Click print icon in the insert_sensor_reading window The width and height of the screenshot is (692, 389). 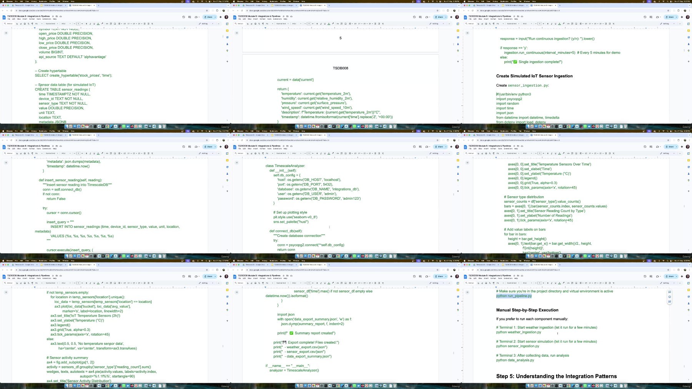coord(25,153)
